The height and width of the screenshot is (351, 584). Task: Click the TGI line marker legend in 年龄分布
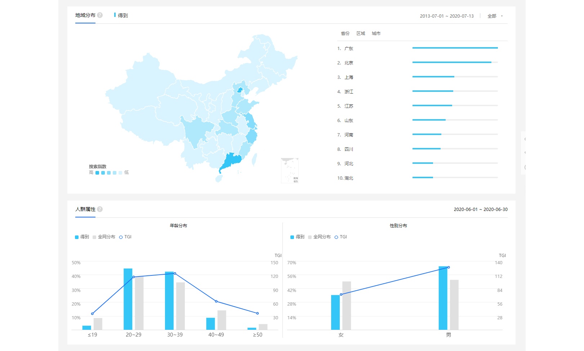(121, 237)
